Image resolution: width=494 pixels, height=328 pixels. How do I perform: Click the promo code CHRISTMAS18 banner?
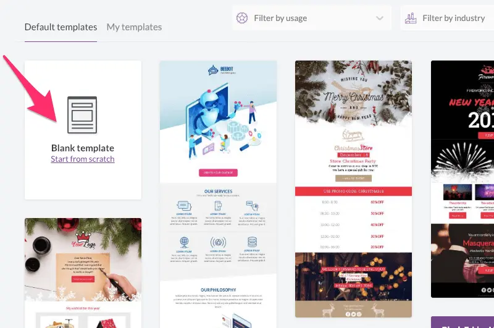pyautogui.click(x=353, y=191)
